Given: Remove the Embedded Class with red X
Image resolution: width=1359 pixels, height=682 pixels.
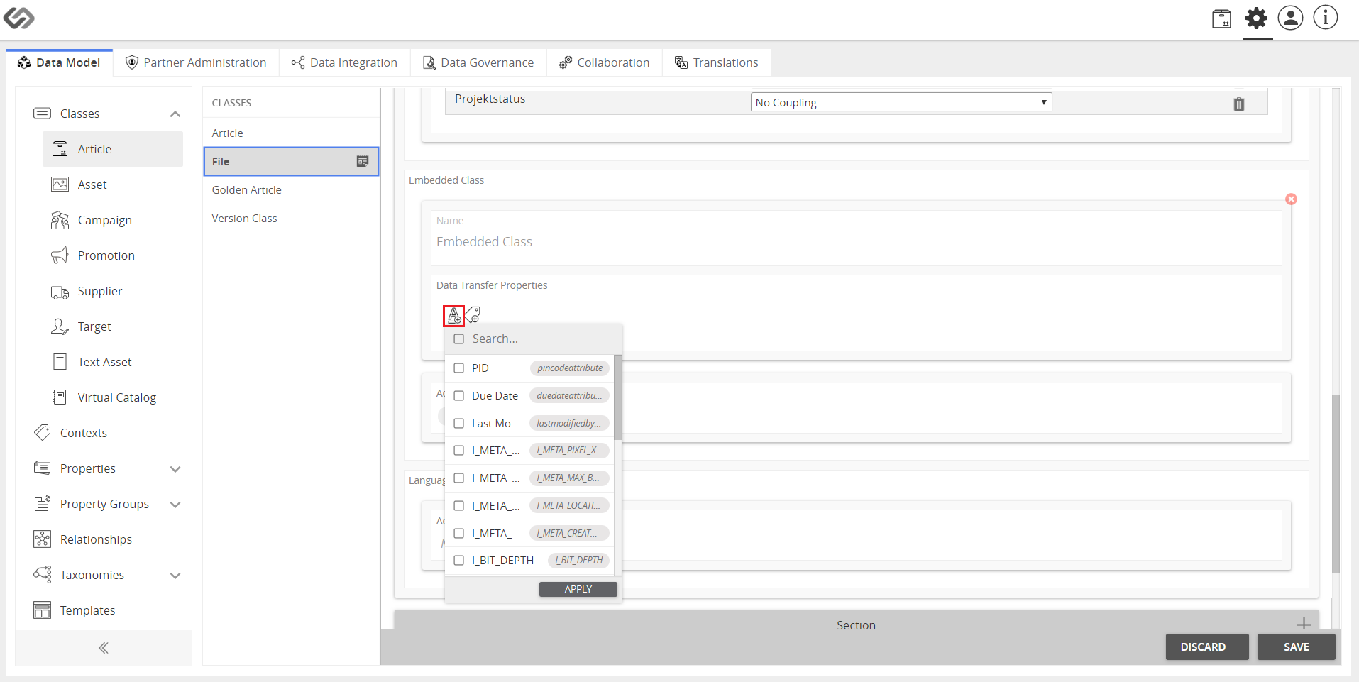Looking at the screenshot, I should coord(1292,199).
